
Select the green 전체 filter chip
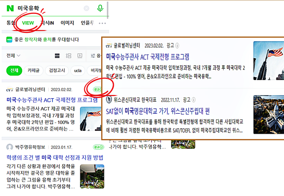(14, 71)
